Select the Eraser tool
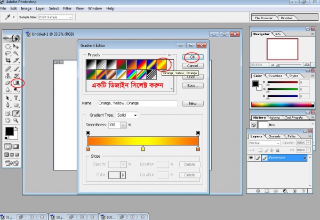Image resolution: width=320 pixels, height=220 pixels. point(8,83)
